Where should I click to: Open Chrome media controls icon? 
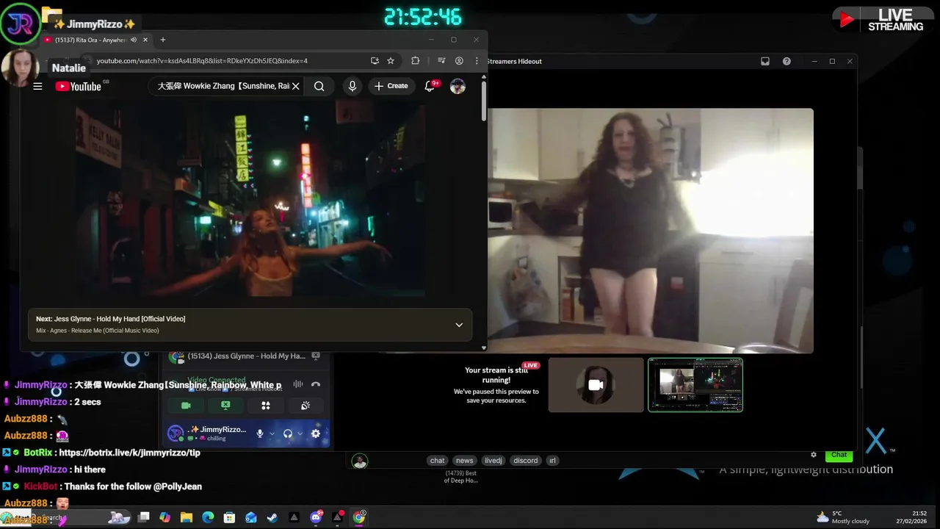441,61
